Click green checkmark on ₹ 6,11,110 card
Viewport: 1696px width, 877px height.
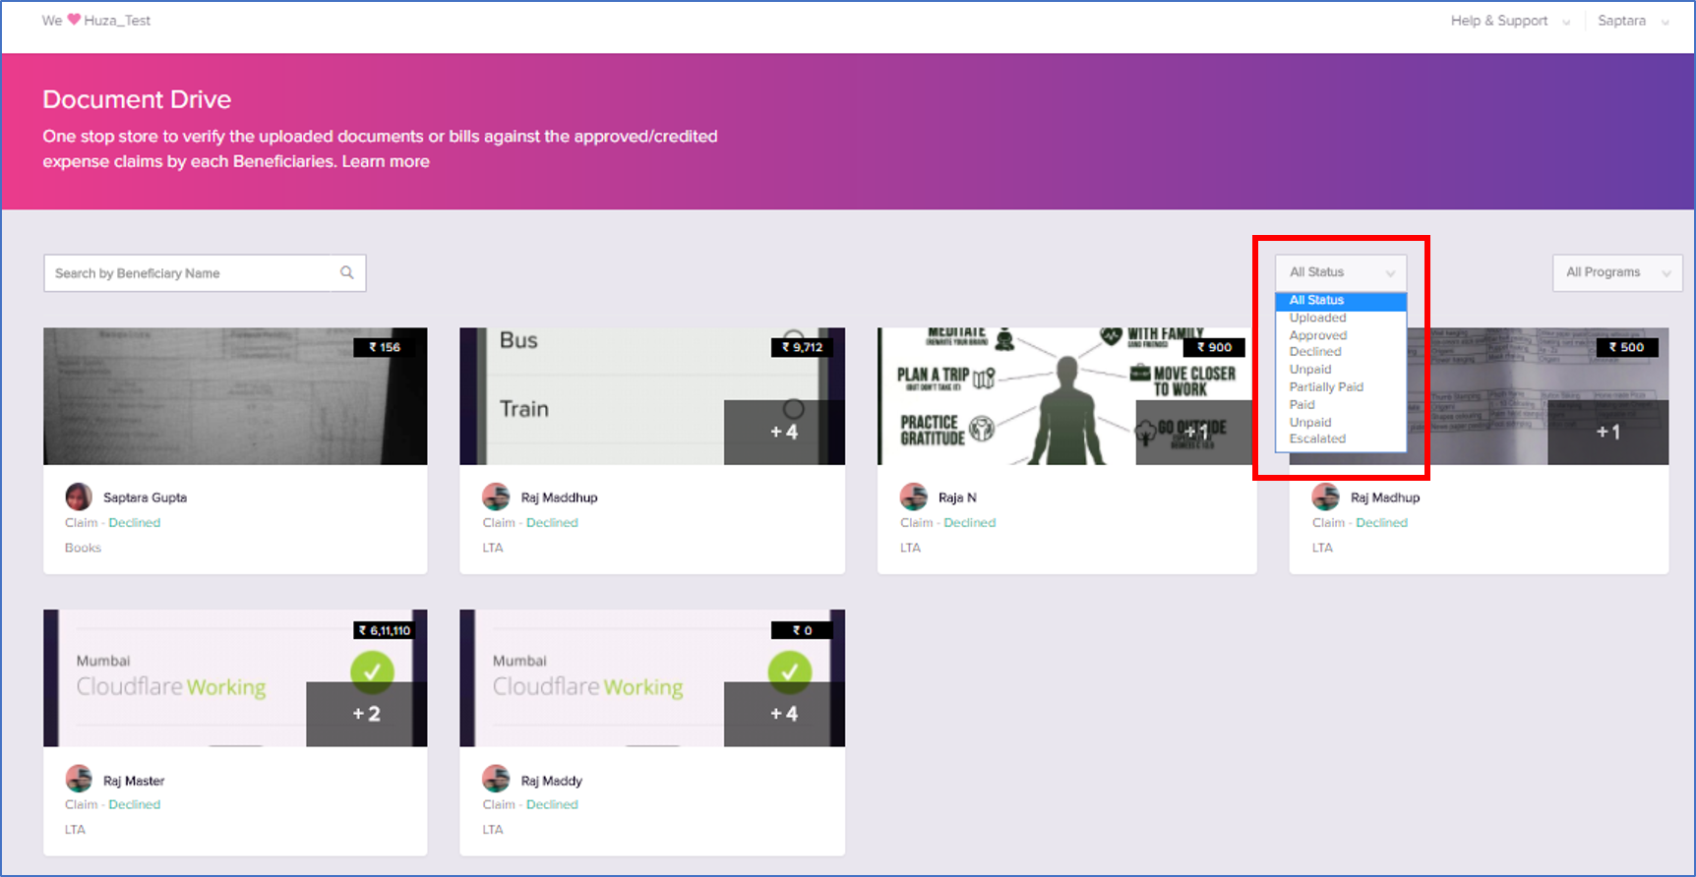372,672
